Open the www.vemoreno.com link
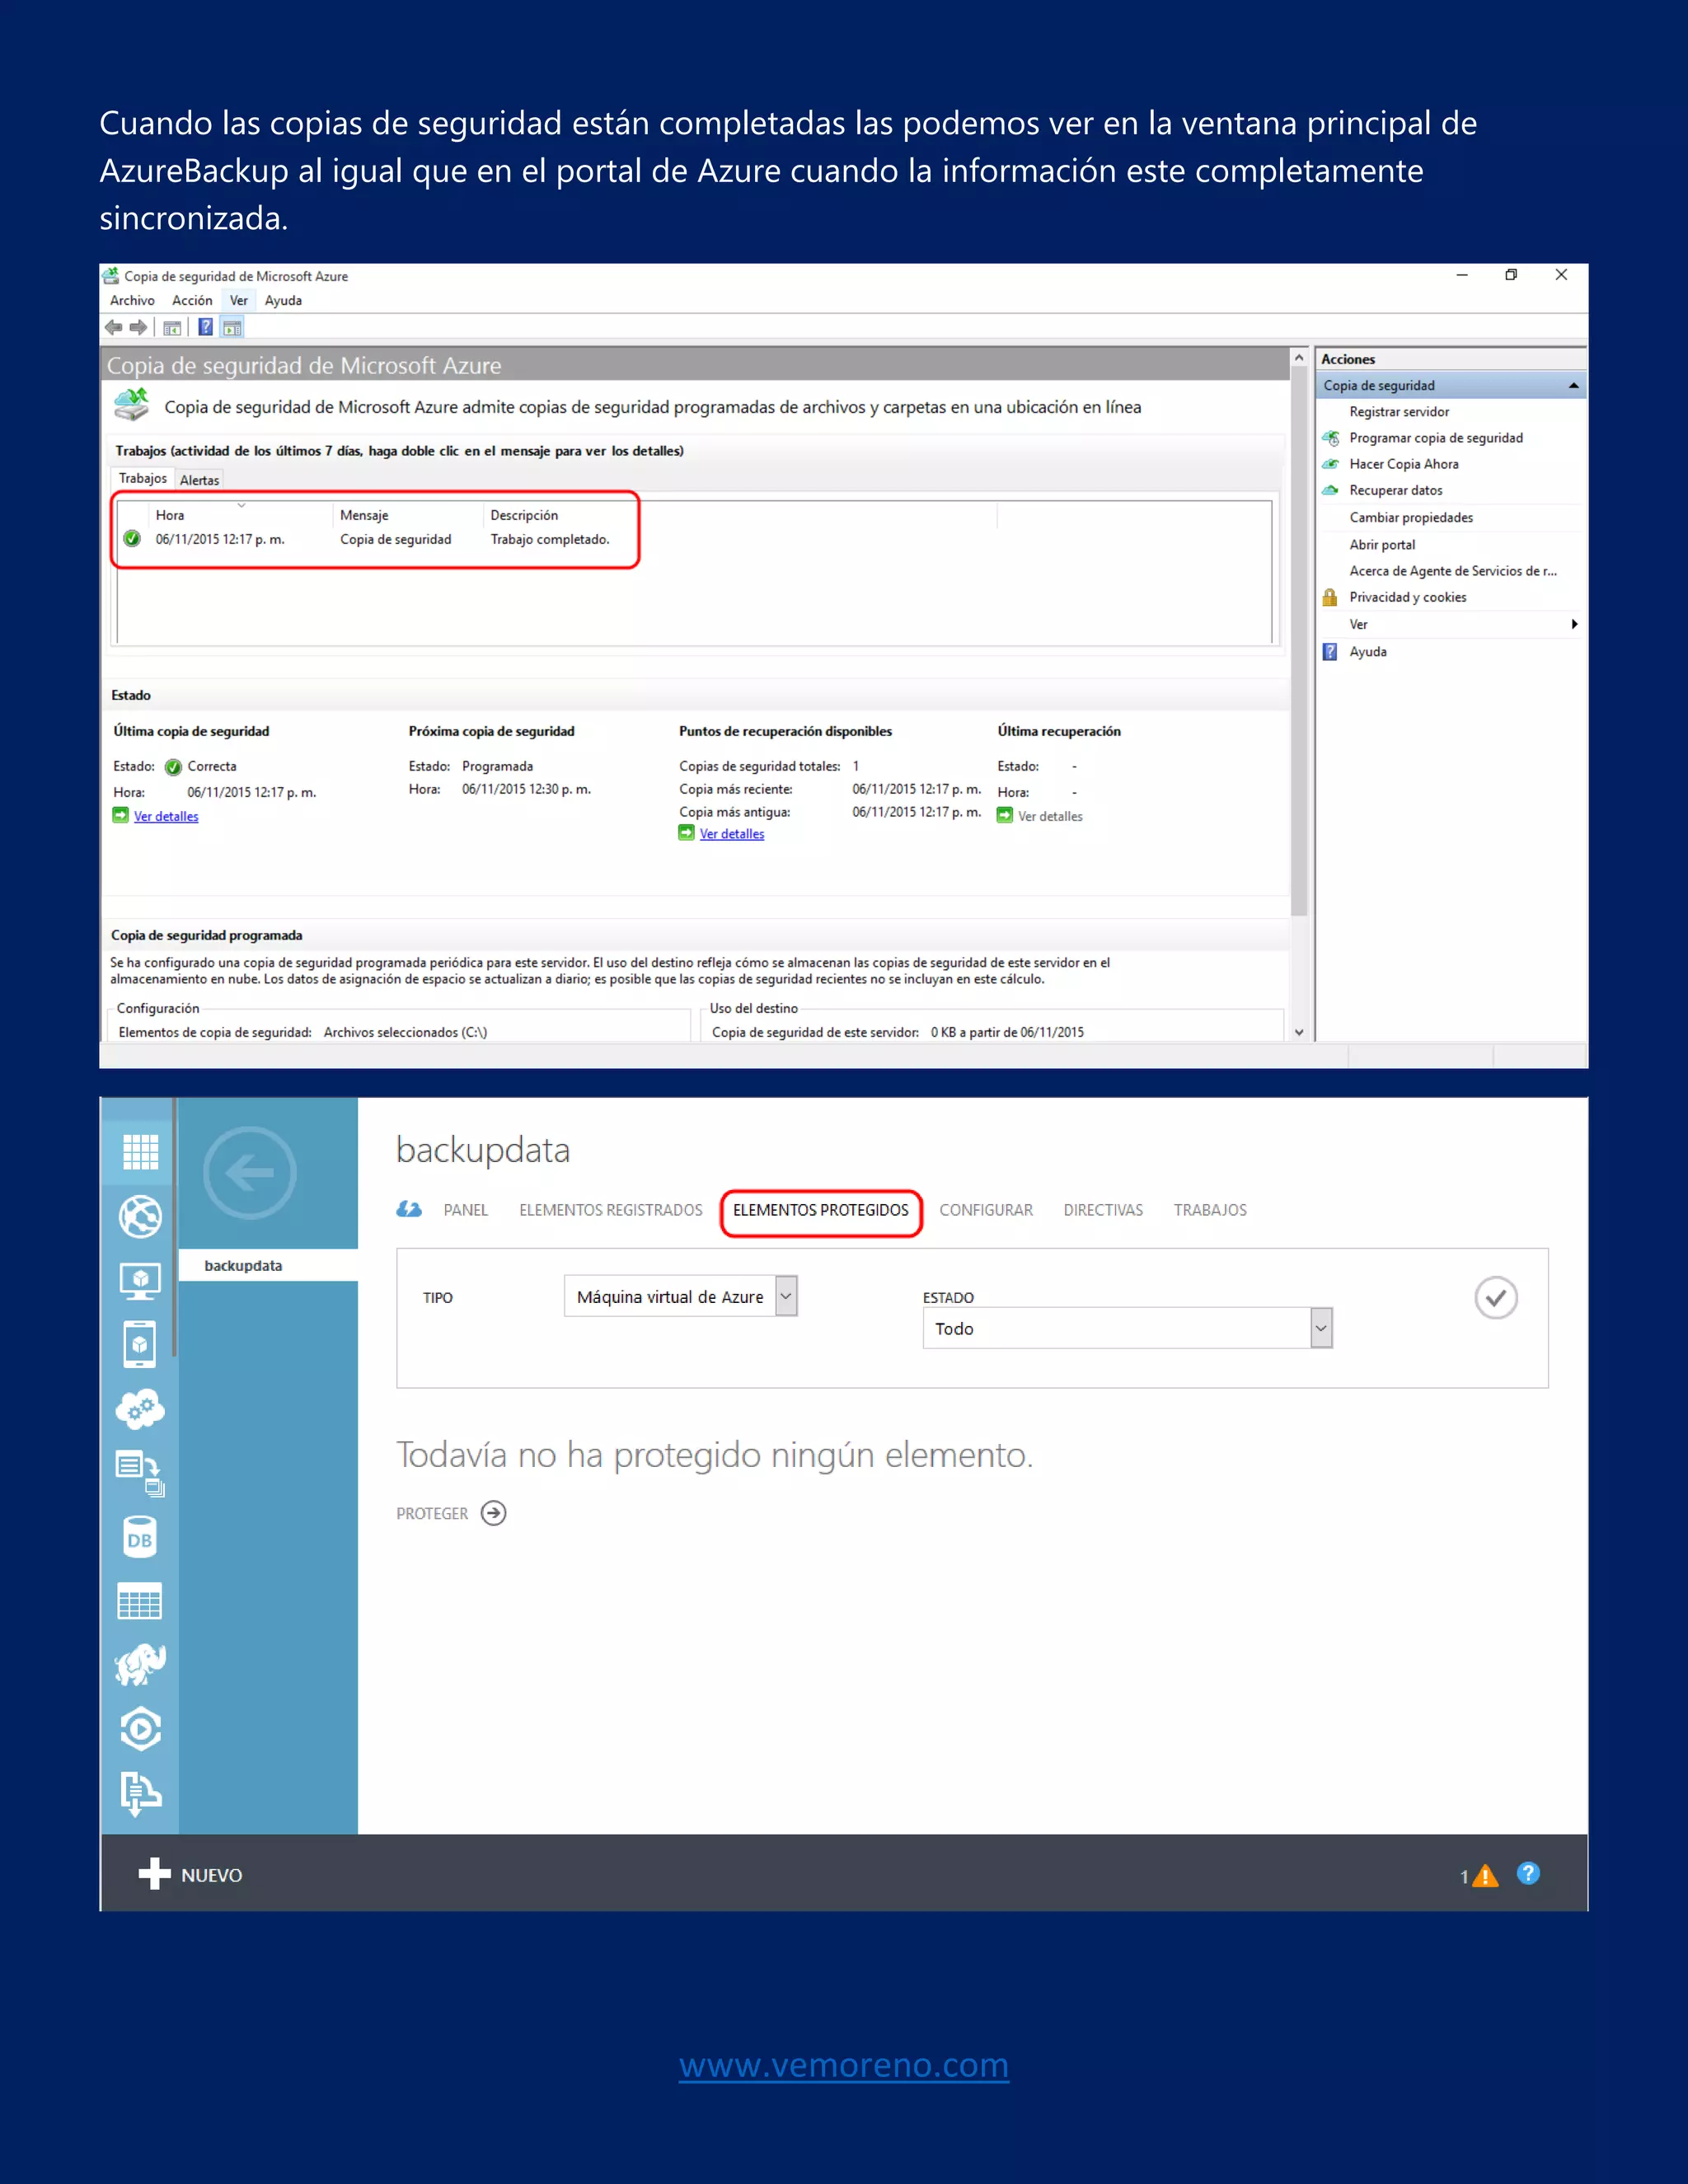This screenshot has height=2184, width=1688. click(844, 2065)
